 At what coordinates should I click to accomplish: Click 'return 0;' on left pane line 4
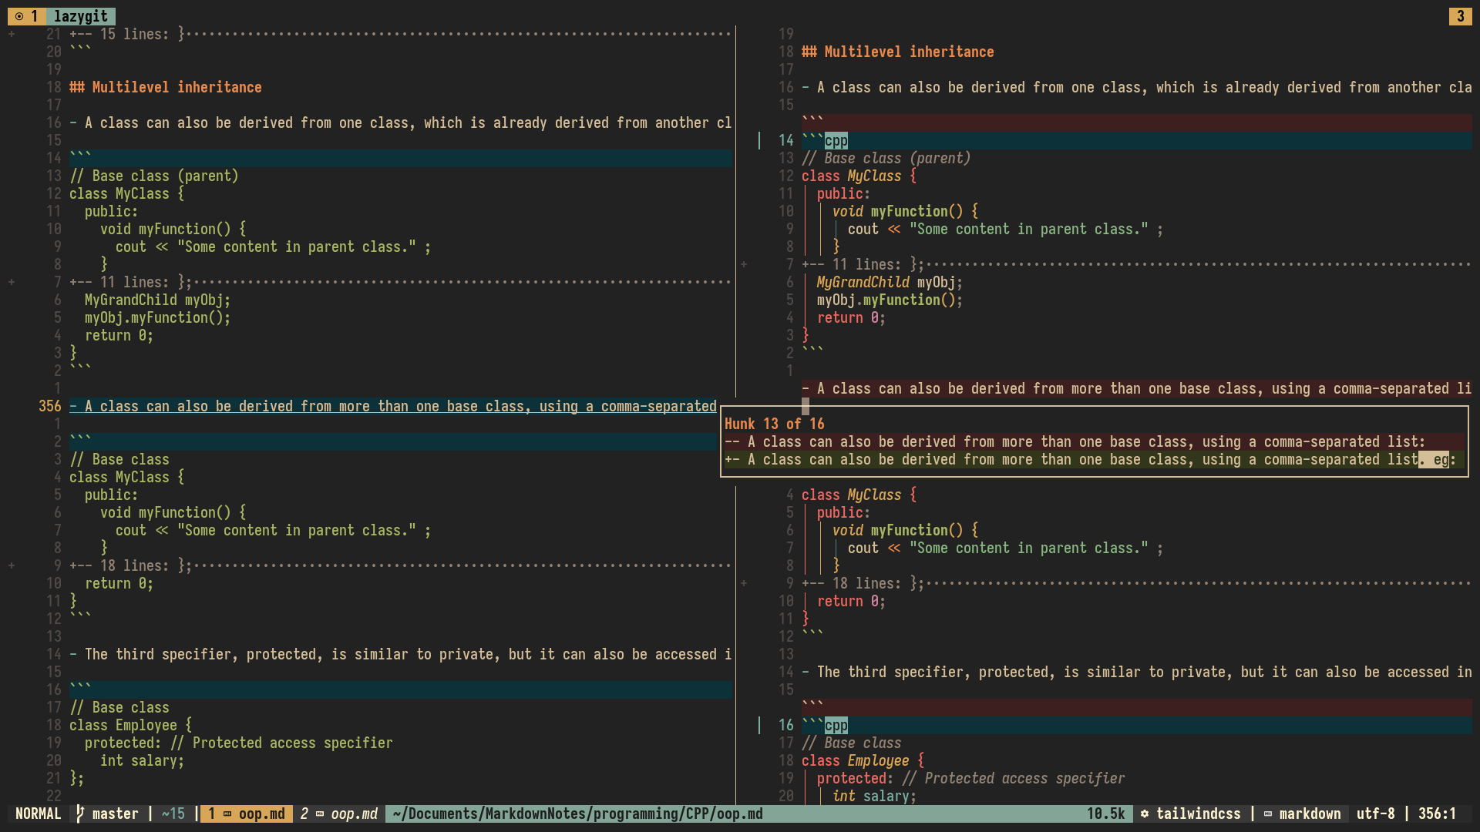click(119, 335)
